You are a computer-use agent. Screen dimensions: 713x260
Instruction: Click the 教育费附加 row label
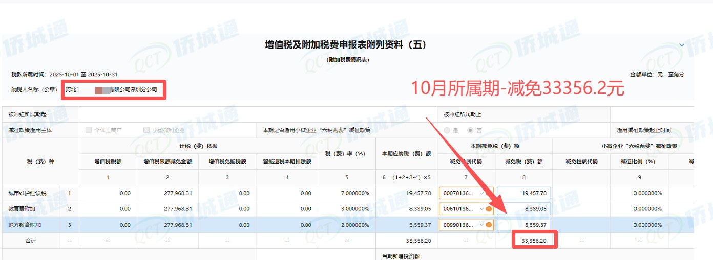22,209
